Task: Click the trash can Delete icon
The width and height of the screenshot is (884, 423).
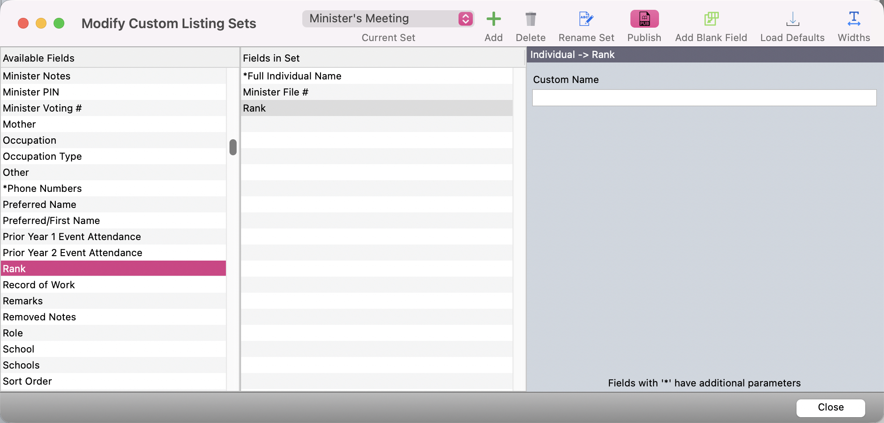Action: (530, 19)
